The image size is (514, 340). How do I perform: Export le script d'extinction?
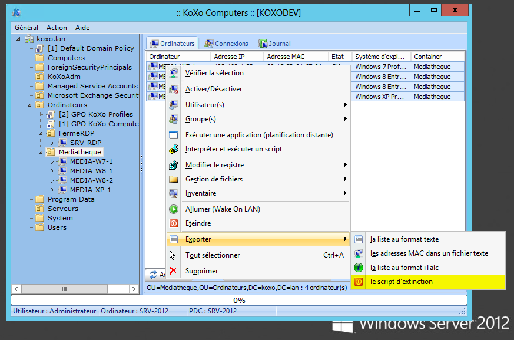click(428, 282)
